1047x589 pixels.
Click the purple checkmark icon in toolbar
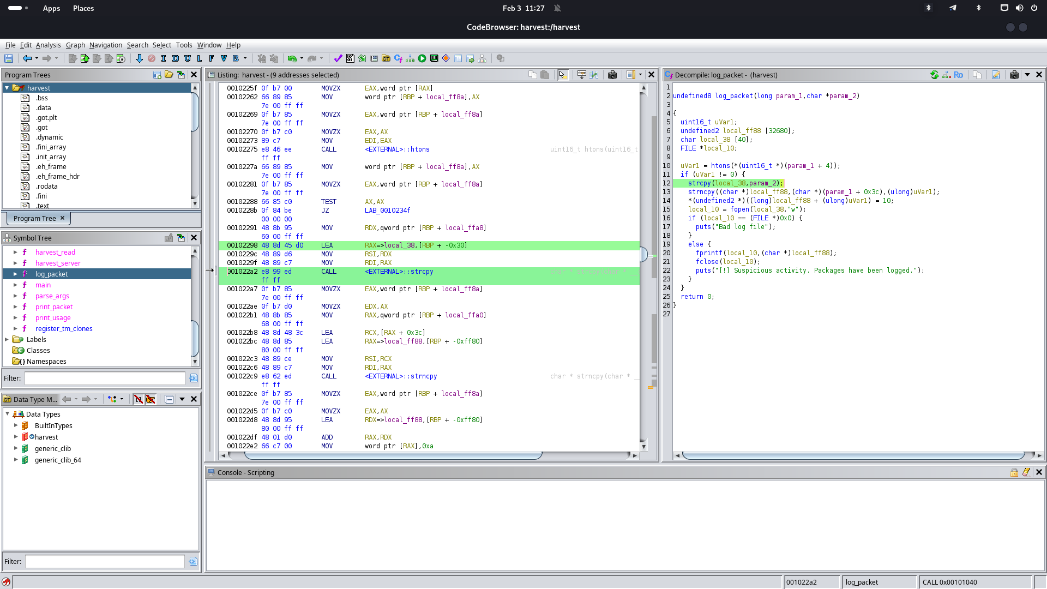pyautogui.click(x=338, y=58)
